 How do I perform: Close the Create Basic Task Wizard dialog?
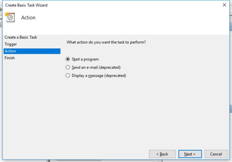tap(224, 5)
